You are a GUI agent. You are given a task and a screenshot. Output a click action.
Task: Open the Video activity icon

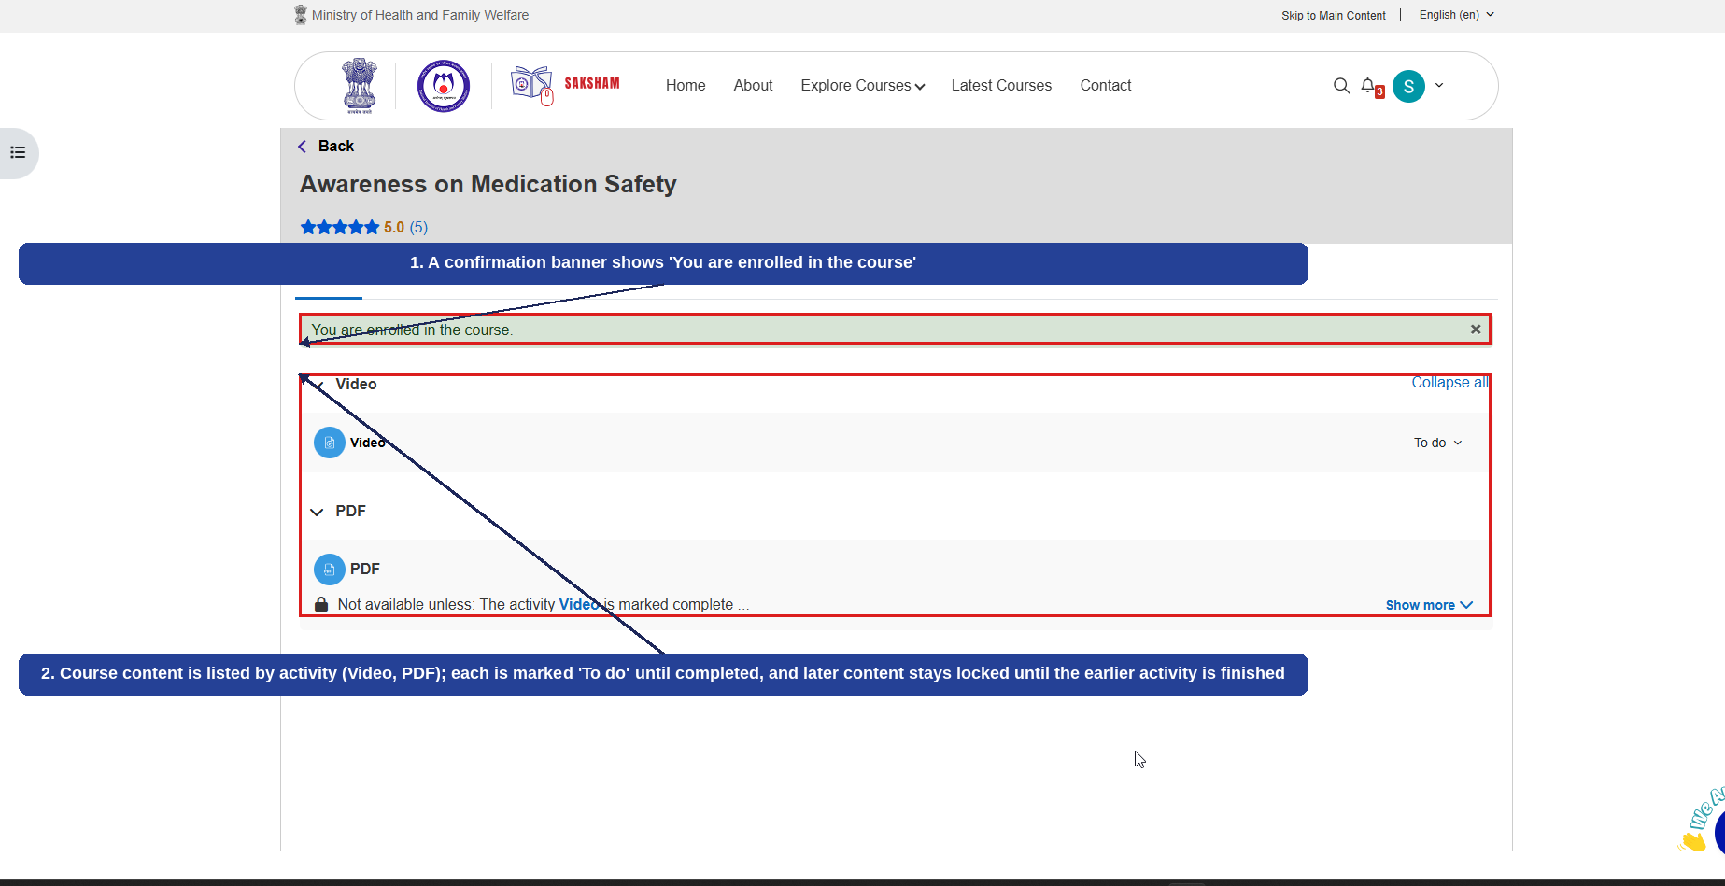click(x=330, y=443)
